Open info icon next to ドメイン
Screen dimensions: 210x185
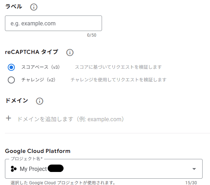click(40, 101)
